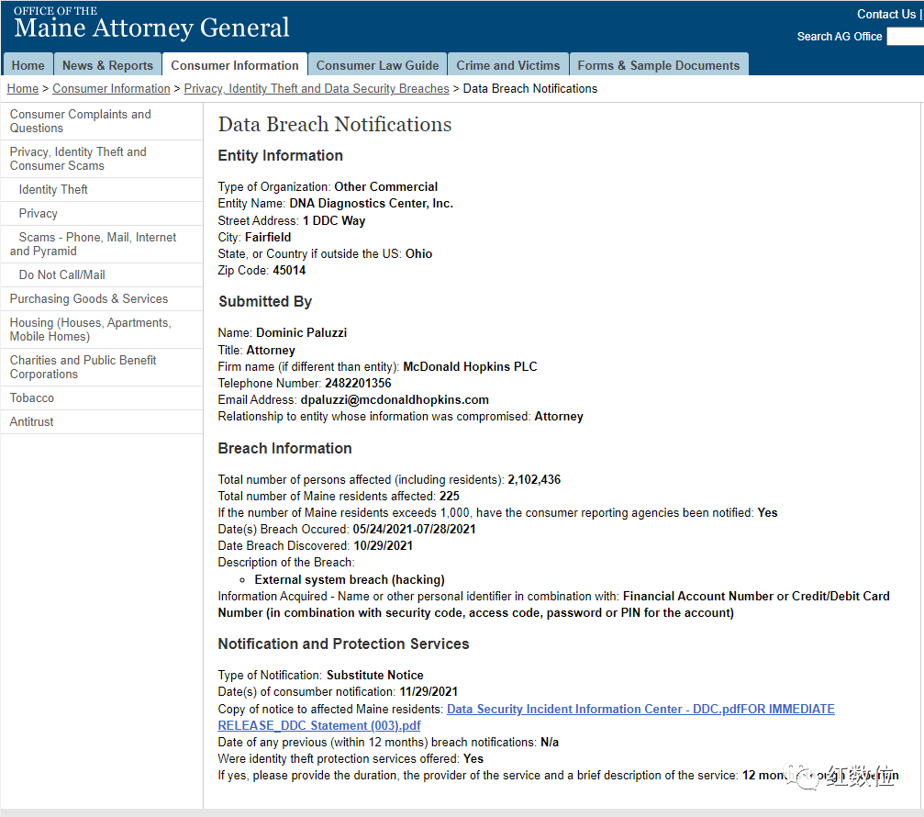Open Scams - Phone, Mail, Internet and Pyramid
This screenshot has height=817, width=924.
102,244
